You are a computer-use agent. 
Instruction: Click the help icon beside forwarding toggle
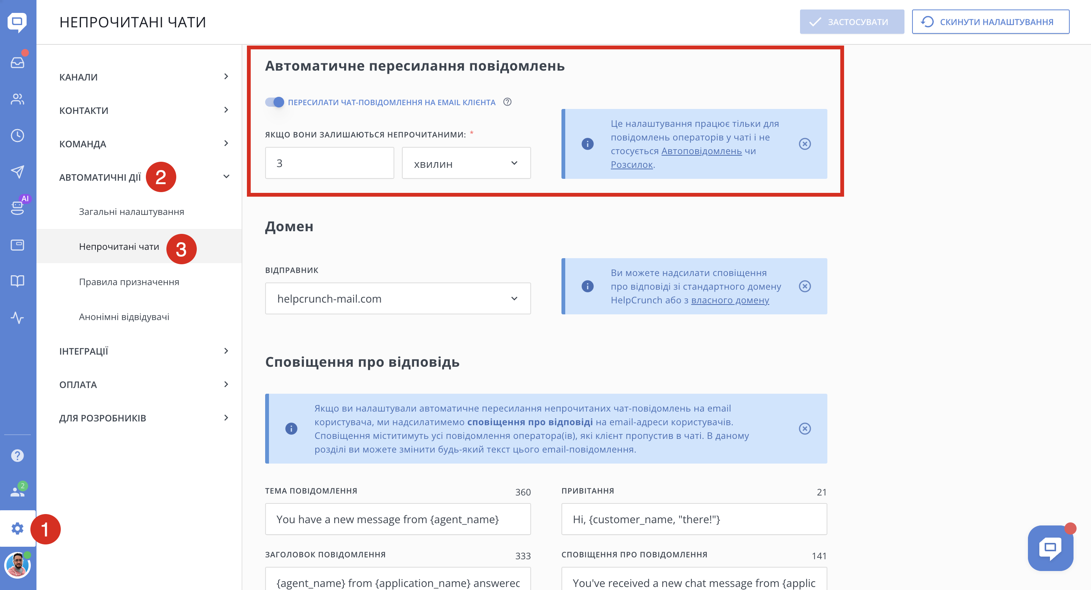click(508, 102)
